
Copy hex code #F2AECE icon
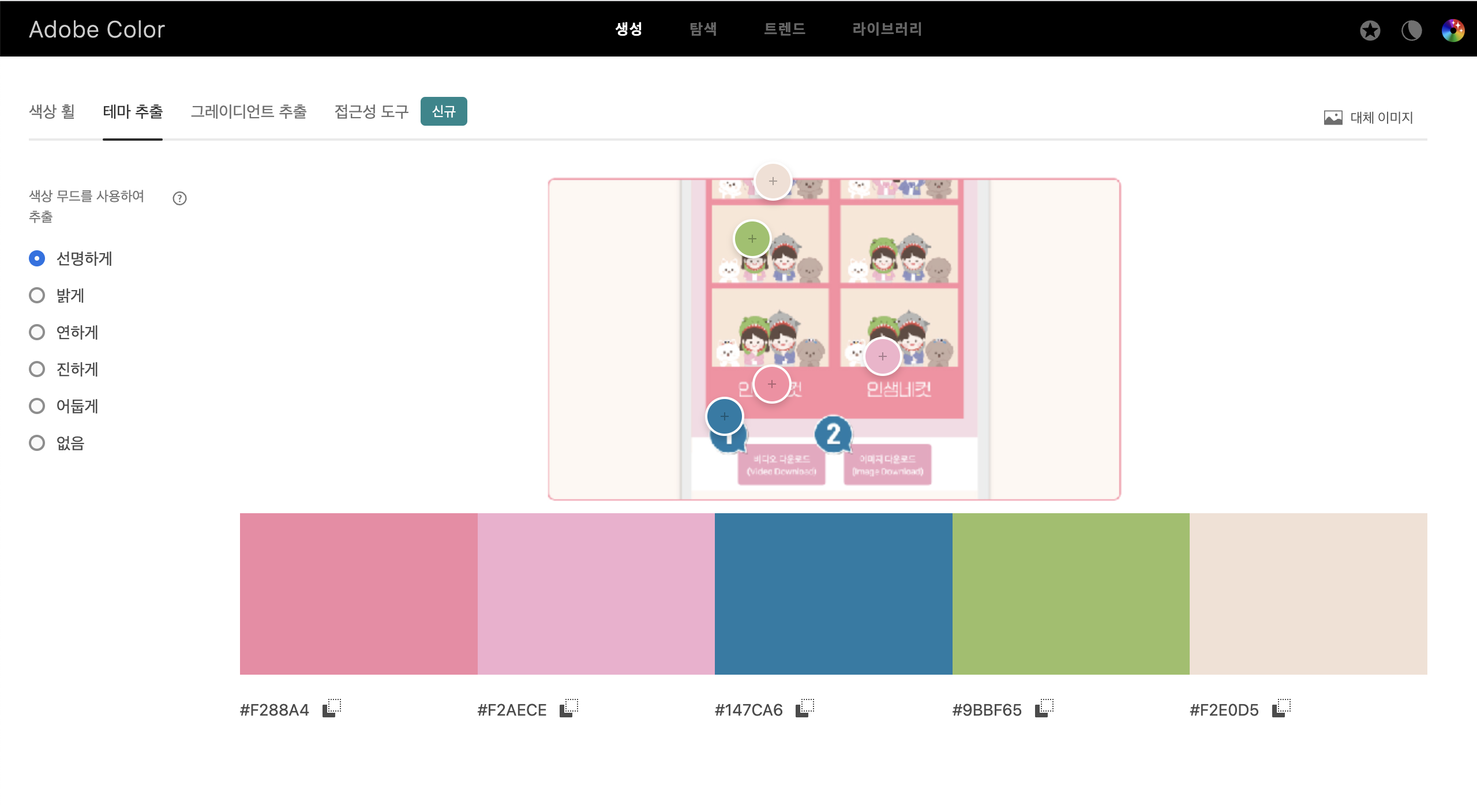[569, 708]
